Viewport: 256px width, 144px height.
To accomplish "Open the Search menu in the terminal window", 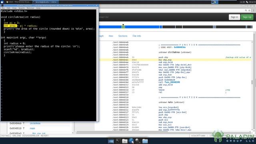I will pyautogui.click(x=21, y=8).
